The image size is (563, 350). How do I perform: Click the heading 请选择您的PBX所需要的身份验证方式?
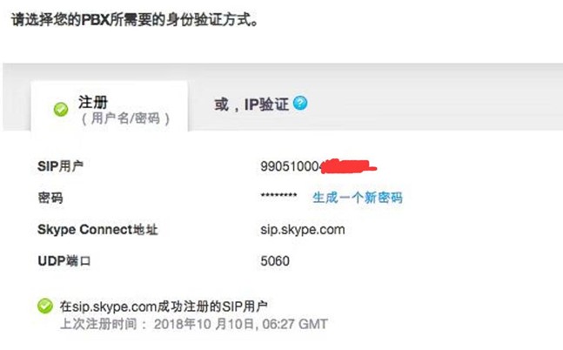coord(135,20)
